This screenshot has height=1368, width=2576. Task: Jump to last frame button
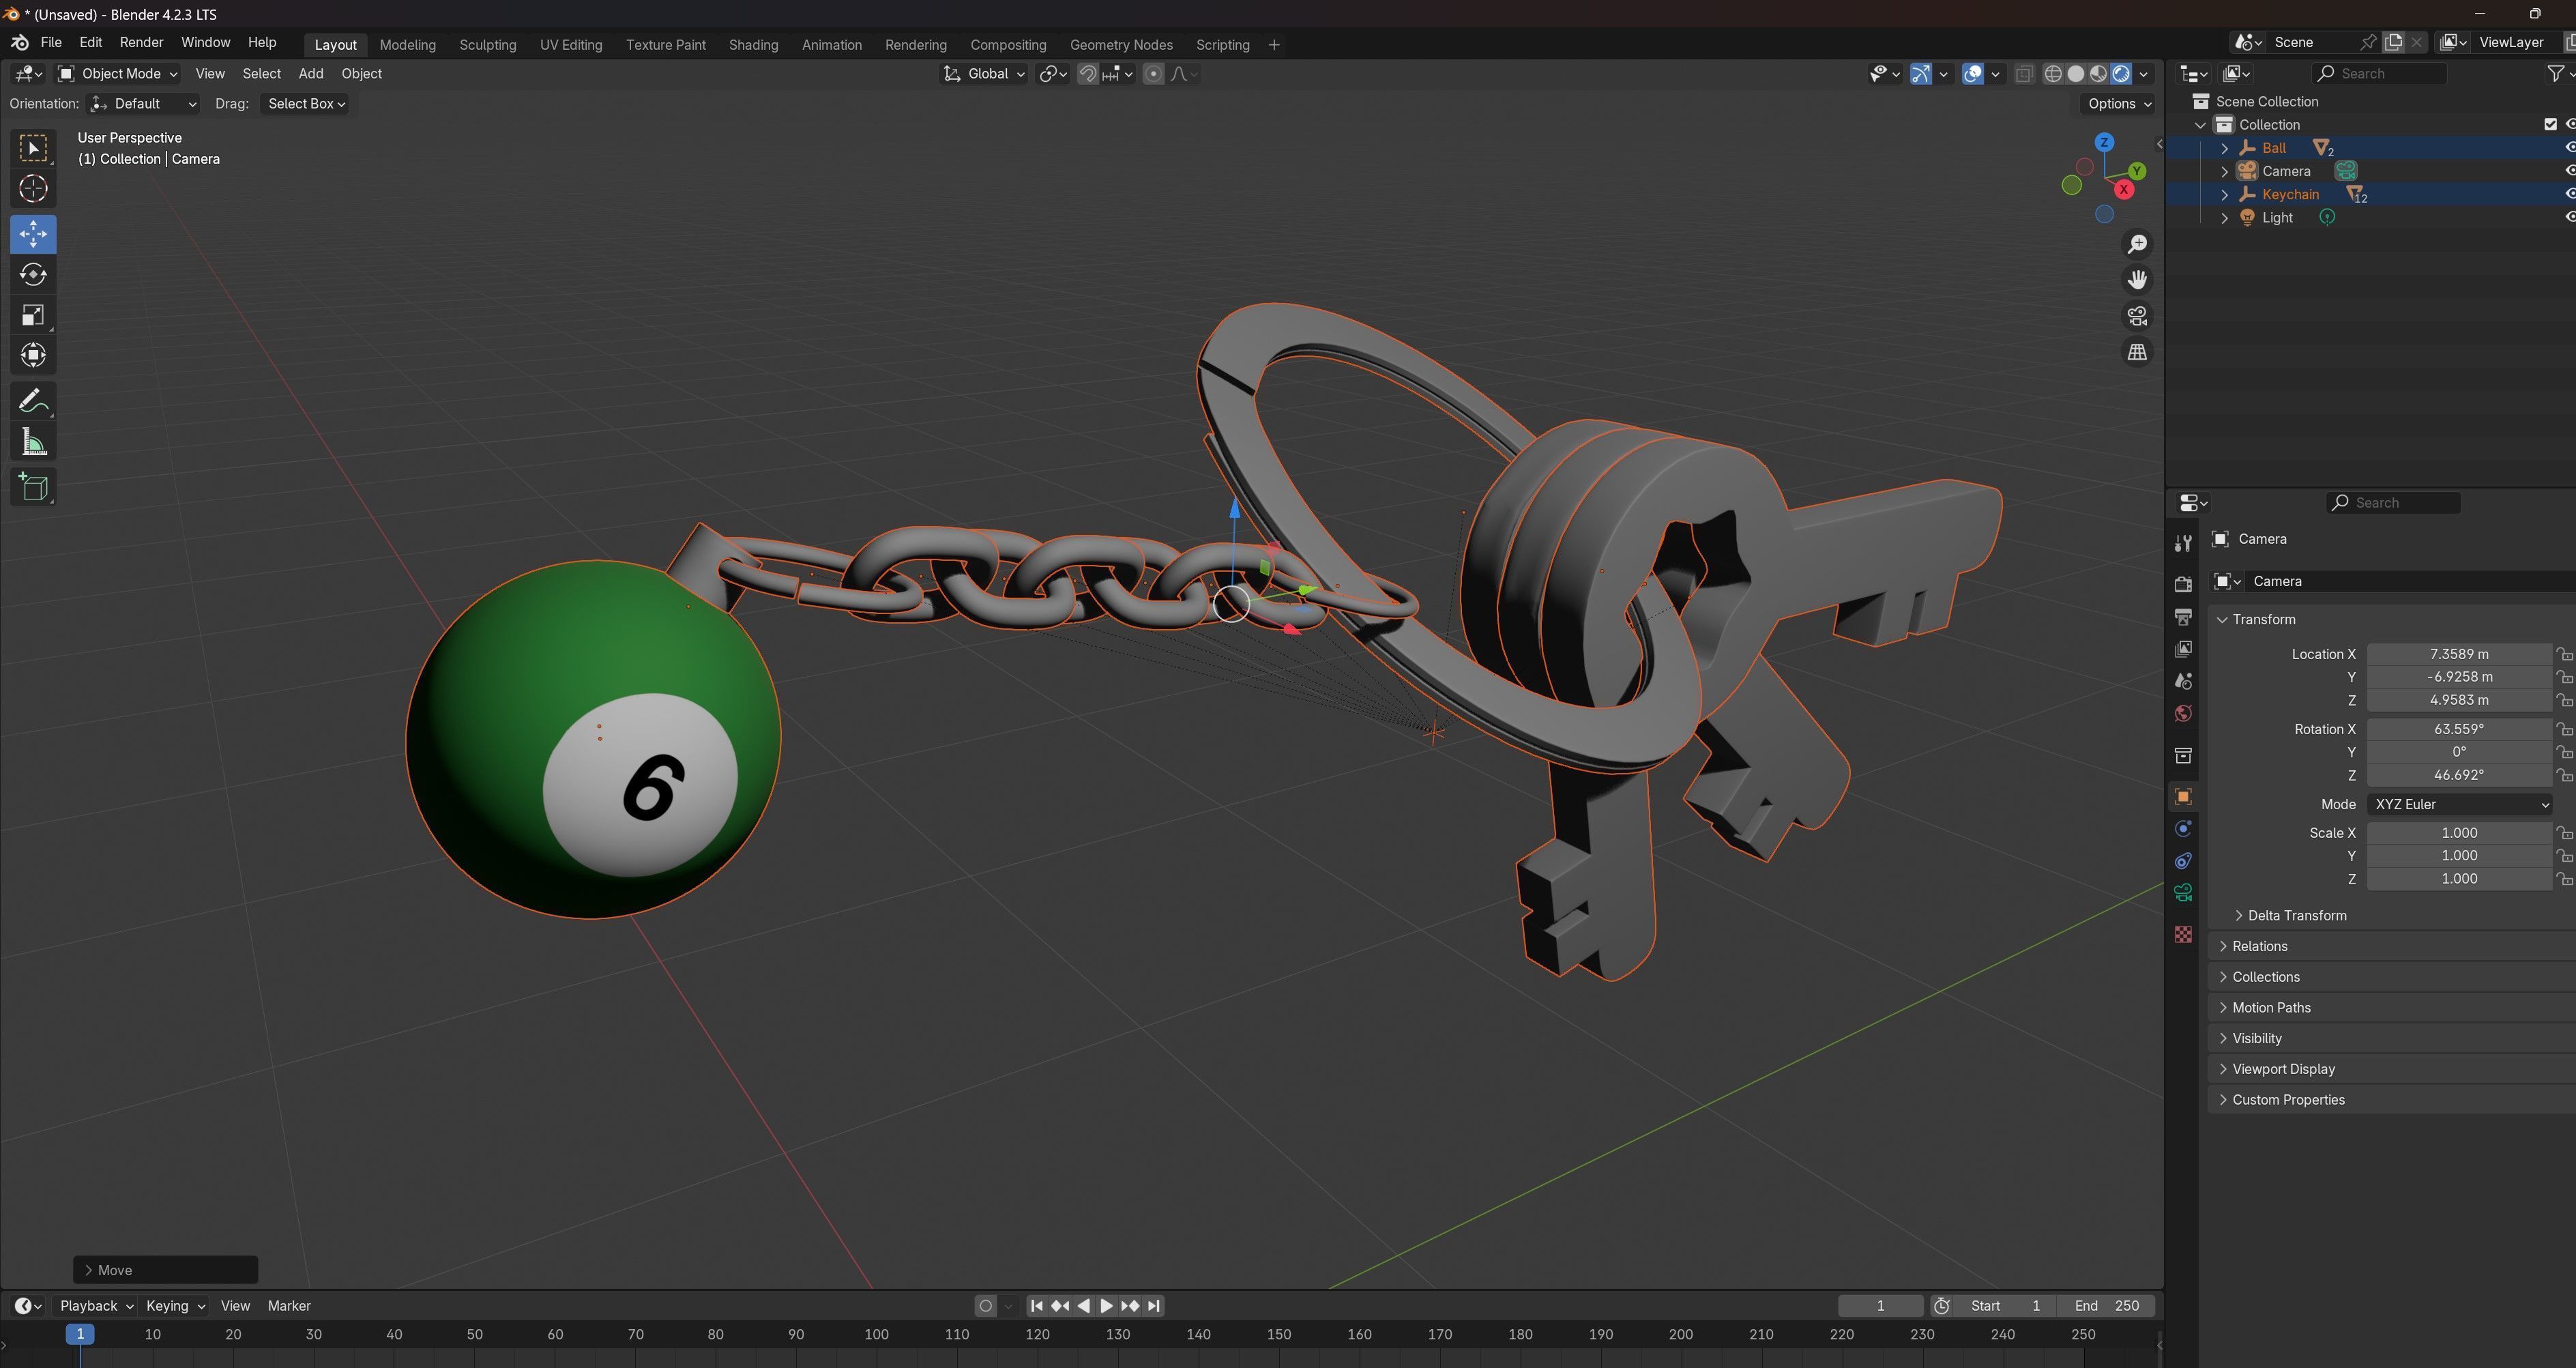(1154, 1306)
